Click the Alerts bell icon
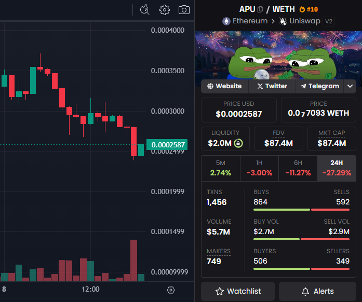The image size is (362, 302). click(x=305, y=292)
